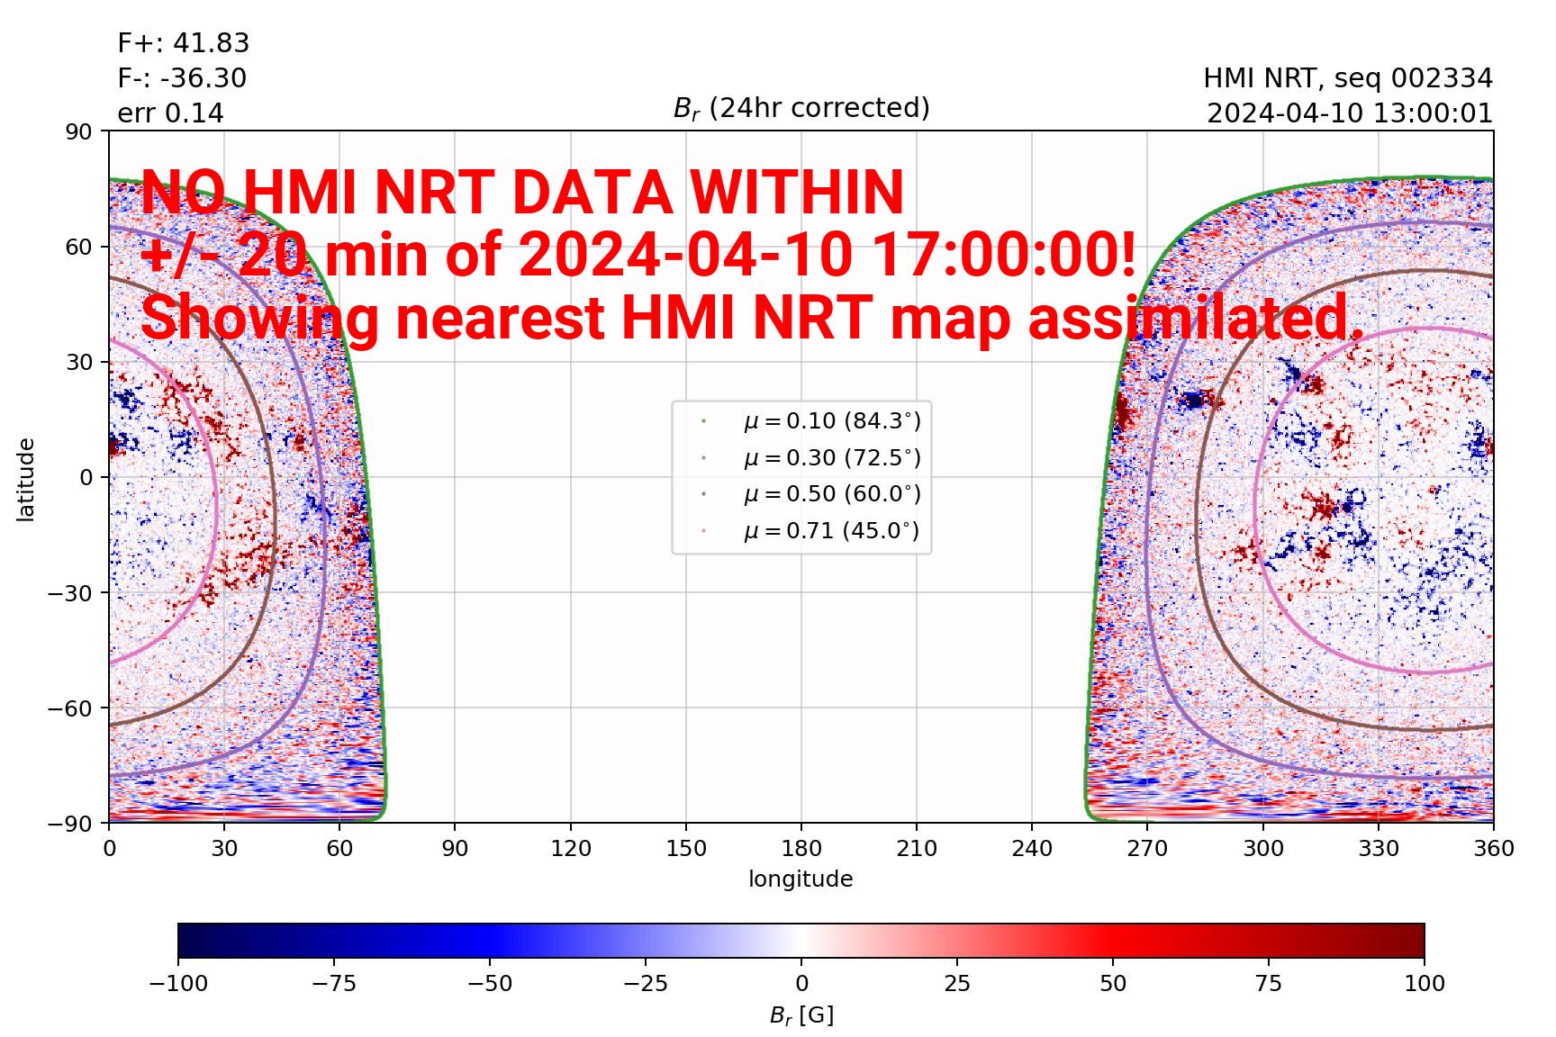Click the 'latitude' axis label
The width and height of the screenshot is (1556, 1037).
click(25, 479)
